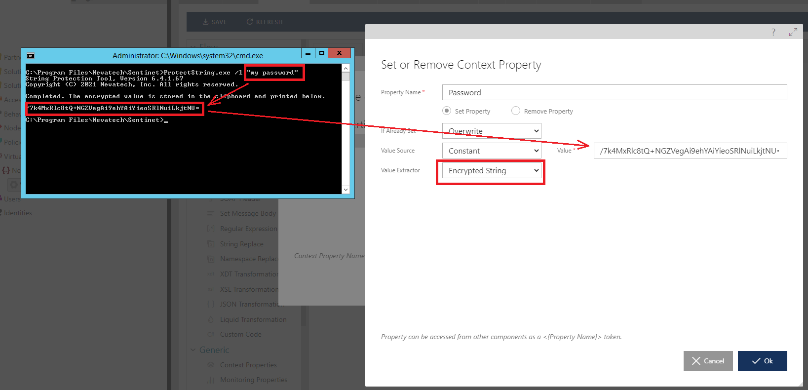Choose the Remove Property radio option
The height and width of the screenshot is (390, 808).
pyautogui.click(x=516, y=111)
